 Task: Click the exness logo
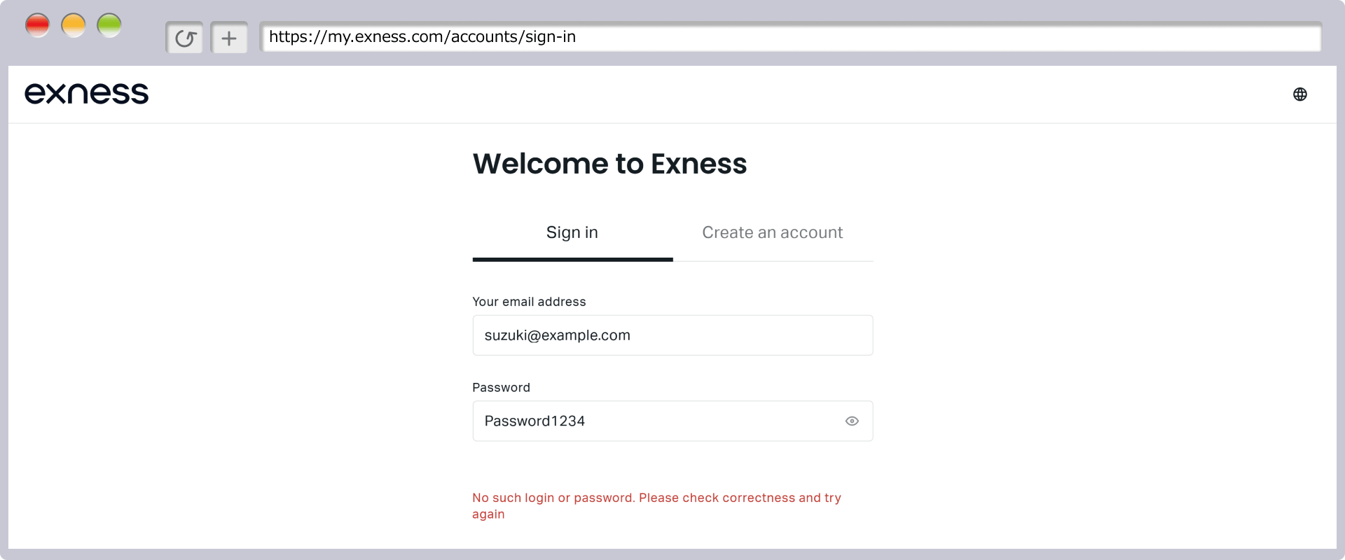coord(87,93)
